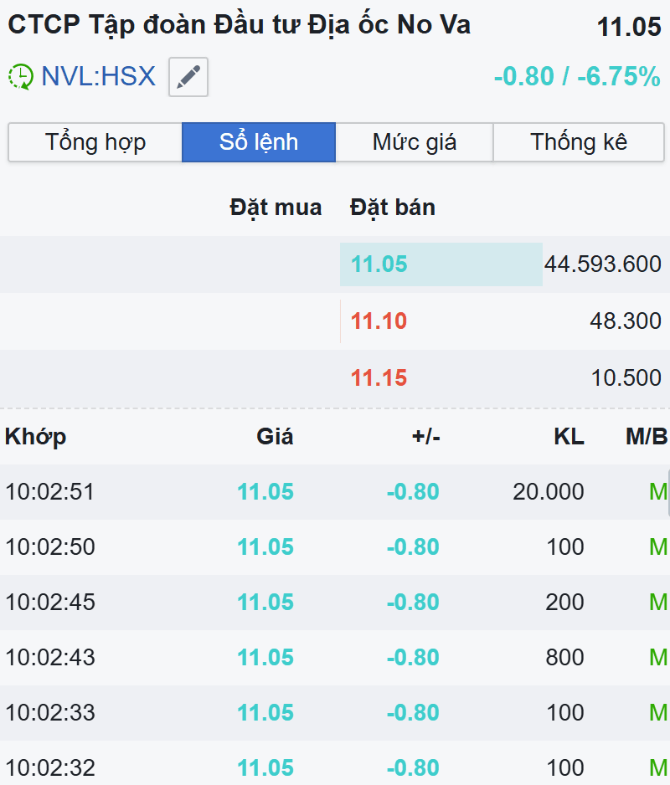Click ask volume 44.593.600

(603, 264)
